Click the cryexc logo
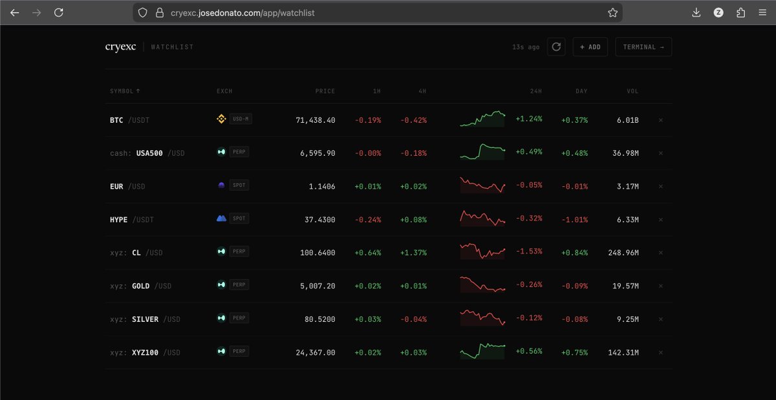This screenshot has width=776, height=400. (120, 47)
